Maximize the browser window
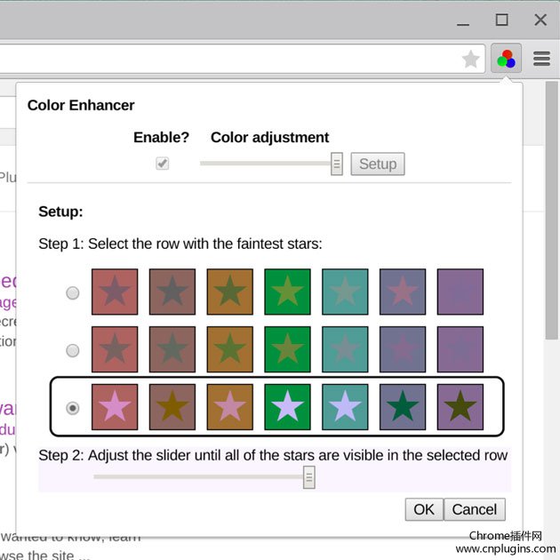Viewport: 560px width, 560px height. [502, 20]
